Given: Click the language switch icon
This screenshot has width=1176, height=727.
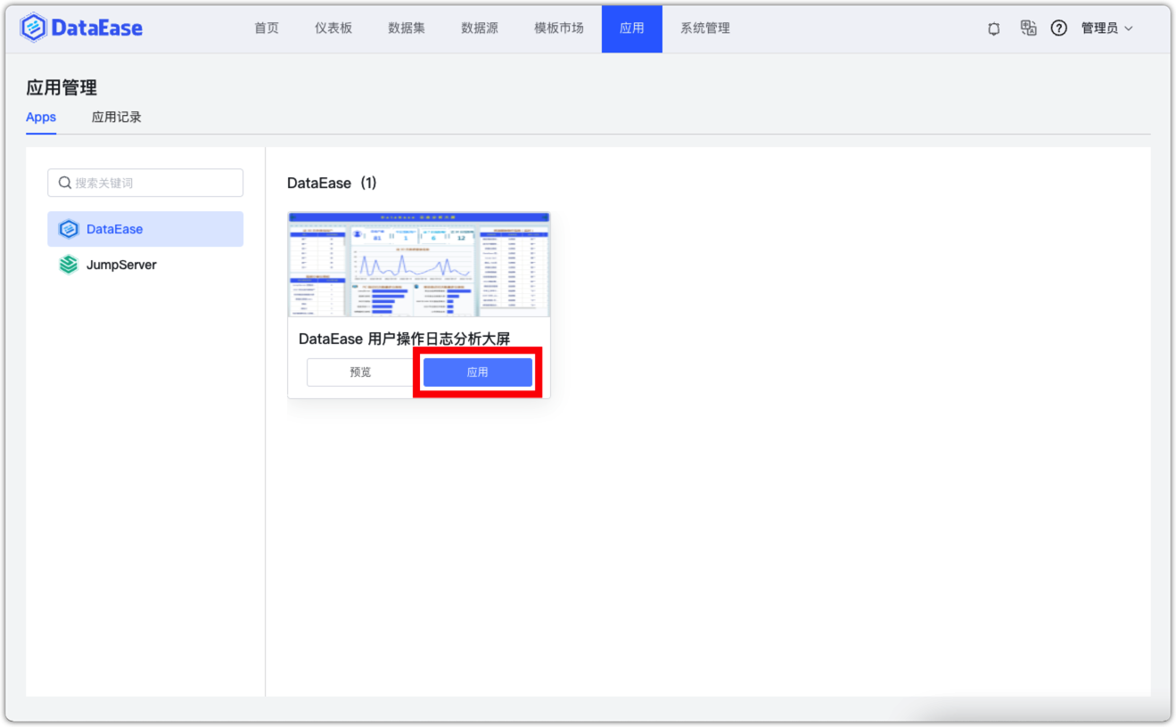Looking at the screenshot, I should (1029, 29).
